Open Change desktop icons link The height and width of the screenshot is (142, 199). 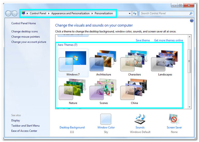[25, 31]
